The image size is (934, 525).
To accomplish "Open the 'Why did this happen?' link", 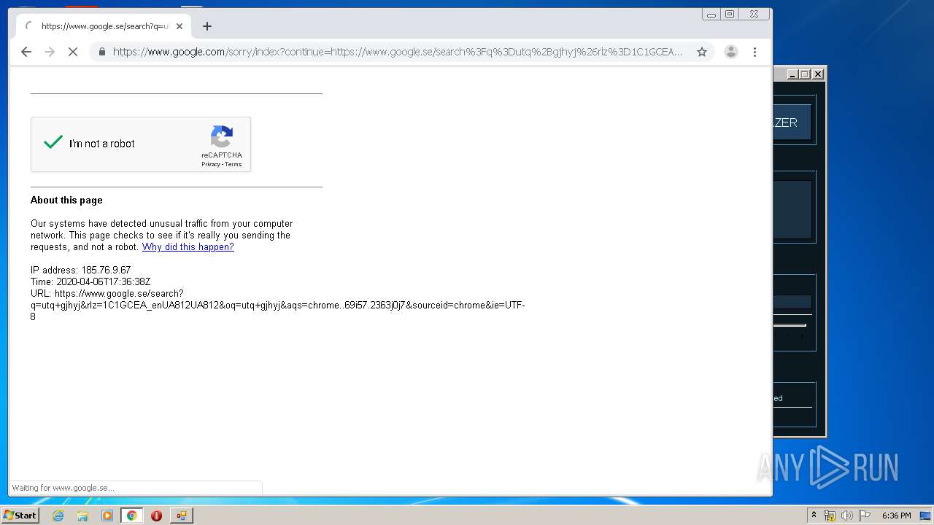I will coord(188,246).
